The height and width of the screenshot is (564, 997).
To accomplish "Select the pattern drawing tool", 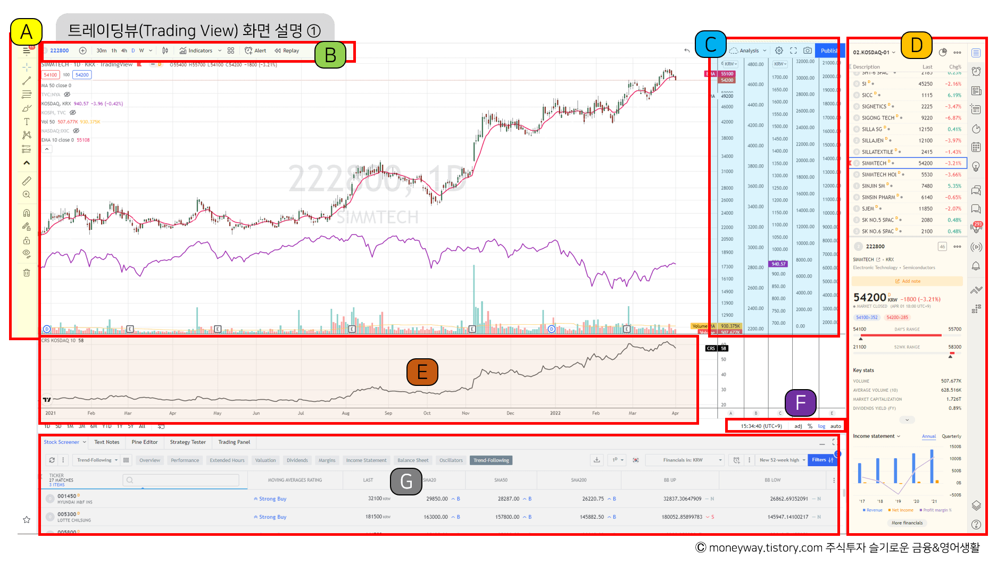I will pos(27,135).
